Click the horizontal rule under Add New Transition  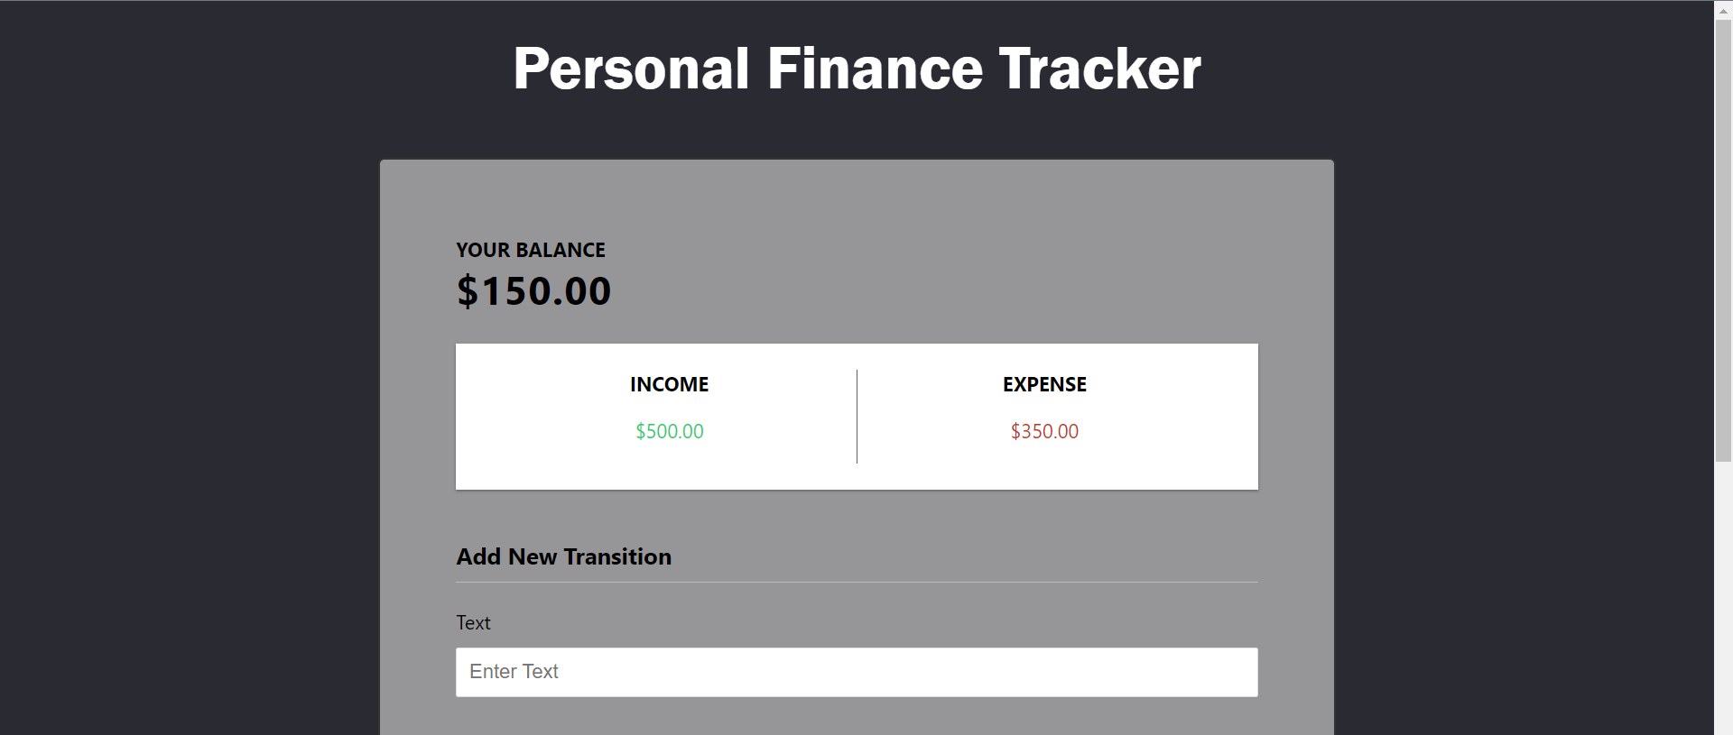857,581
